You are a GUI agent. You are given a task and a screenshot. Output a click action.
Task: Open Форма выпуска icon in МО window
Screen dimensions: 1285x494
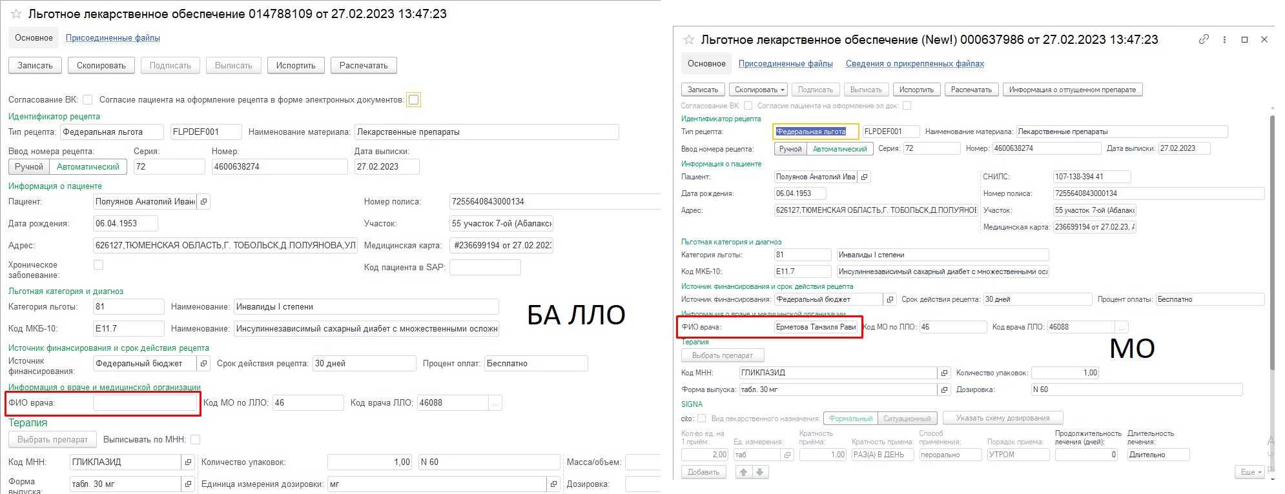click(x=944, y=390)
